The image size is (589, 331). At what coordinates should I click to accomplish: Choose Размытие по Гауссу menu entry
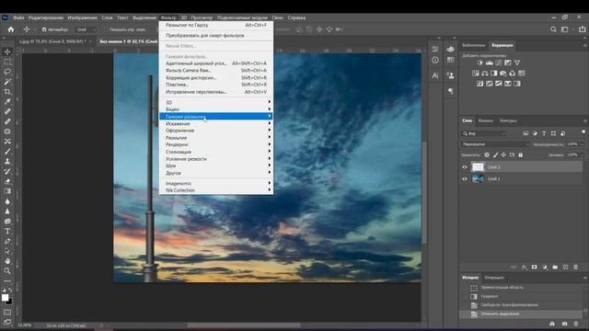216,25
